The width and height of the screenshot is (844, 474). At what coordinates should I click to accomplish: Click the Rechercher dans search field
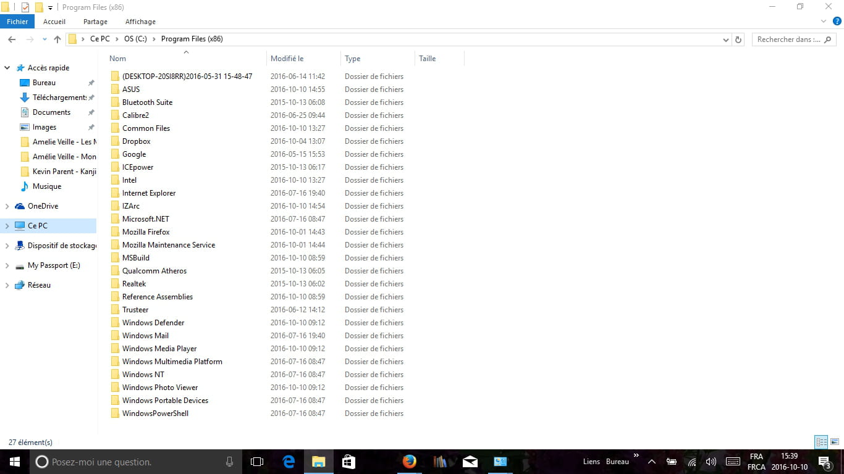793,39
